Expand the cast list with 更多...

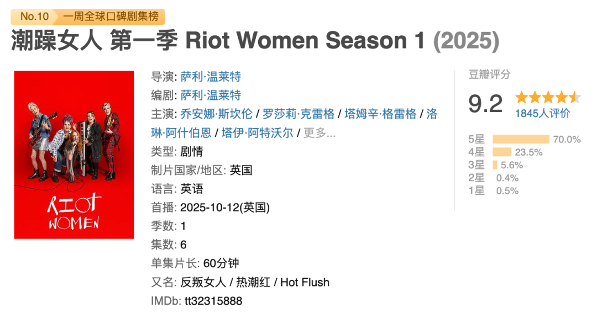320,133
